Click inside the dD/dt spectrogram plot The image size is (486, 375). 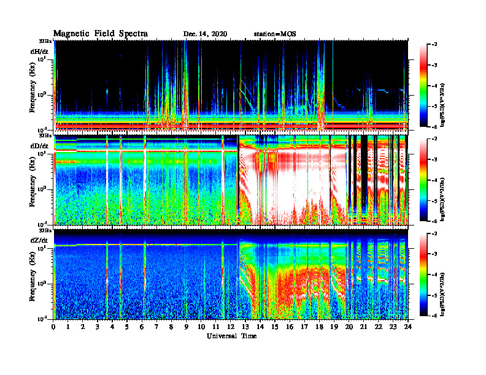231,180
